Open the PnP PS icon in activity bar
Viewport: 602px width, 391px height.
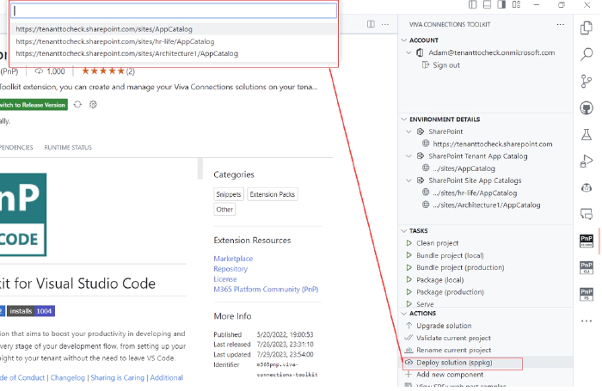point(587,294)
